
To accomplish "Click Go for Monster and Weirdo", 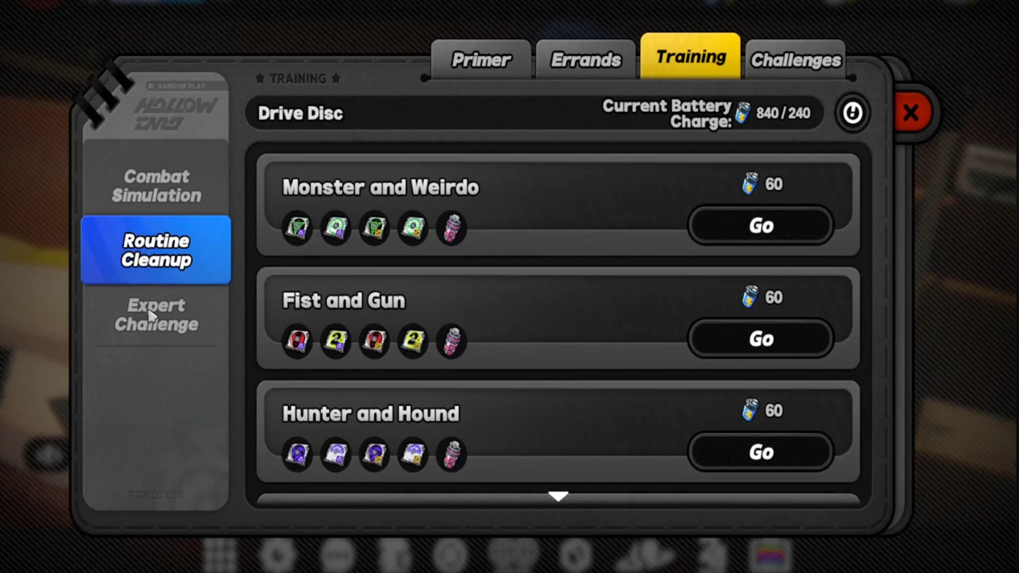I will [x=761, y=226].
